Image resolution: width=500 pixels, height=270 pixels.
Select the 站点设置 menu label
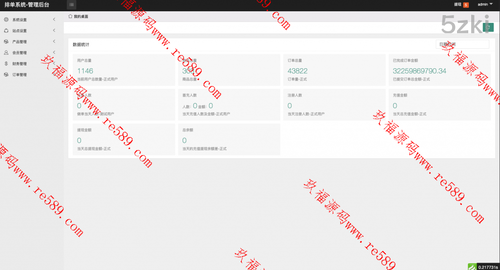pos(20,31)
